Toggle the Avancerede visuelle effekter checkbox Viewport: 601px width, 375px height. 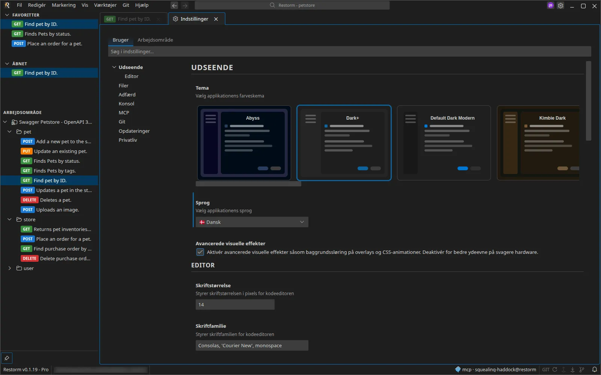click(200, 252)
